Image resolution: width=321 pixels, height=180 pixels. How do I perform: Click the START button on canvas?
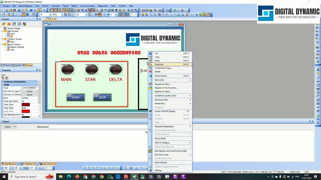click(x=75, y=97)
